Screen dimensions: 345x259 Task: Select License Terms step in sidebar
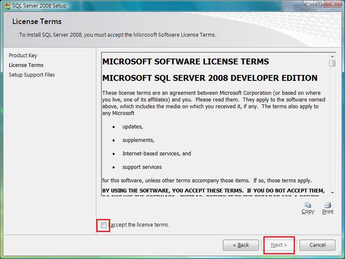pos(26,65)
